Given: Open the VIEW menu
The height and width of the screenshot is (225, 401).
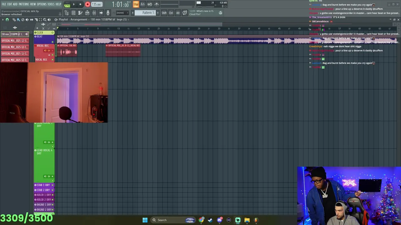Looking at the screenshot, I should click(33, 4).
